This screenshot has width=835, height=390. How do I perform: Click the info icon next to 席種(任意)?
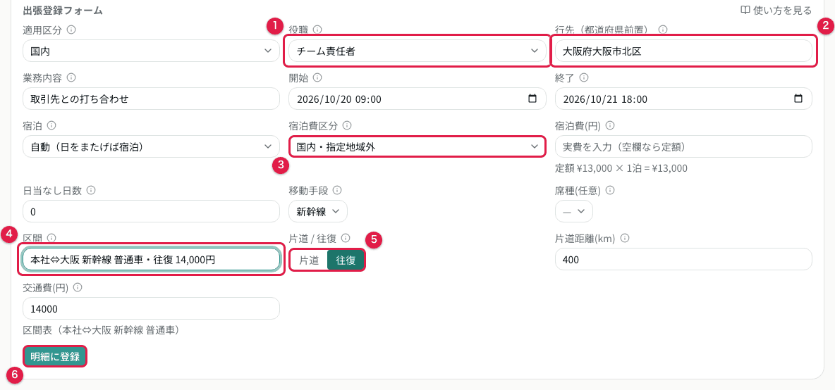[x=610, y=189]
